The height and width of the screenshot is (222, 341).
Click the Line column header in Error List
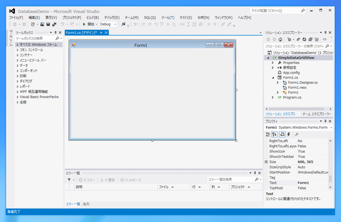(x=200, y=187)
